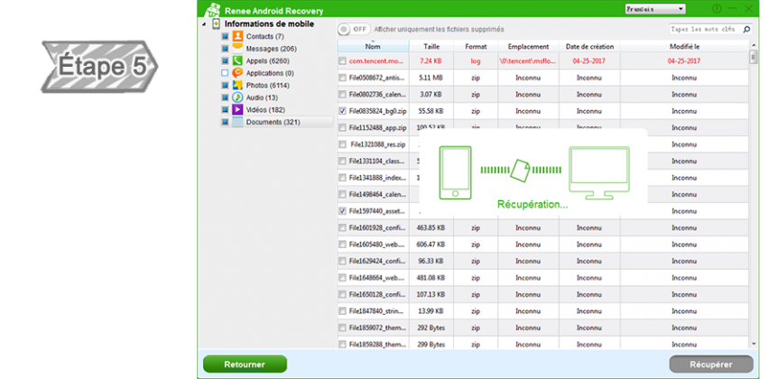Toggle the Documents (321) checkbox
Image resolution: width=769 pixels, height=379 pixels.
tap(225, 122)
